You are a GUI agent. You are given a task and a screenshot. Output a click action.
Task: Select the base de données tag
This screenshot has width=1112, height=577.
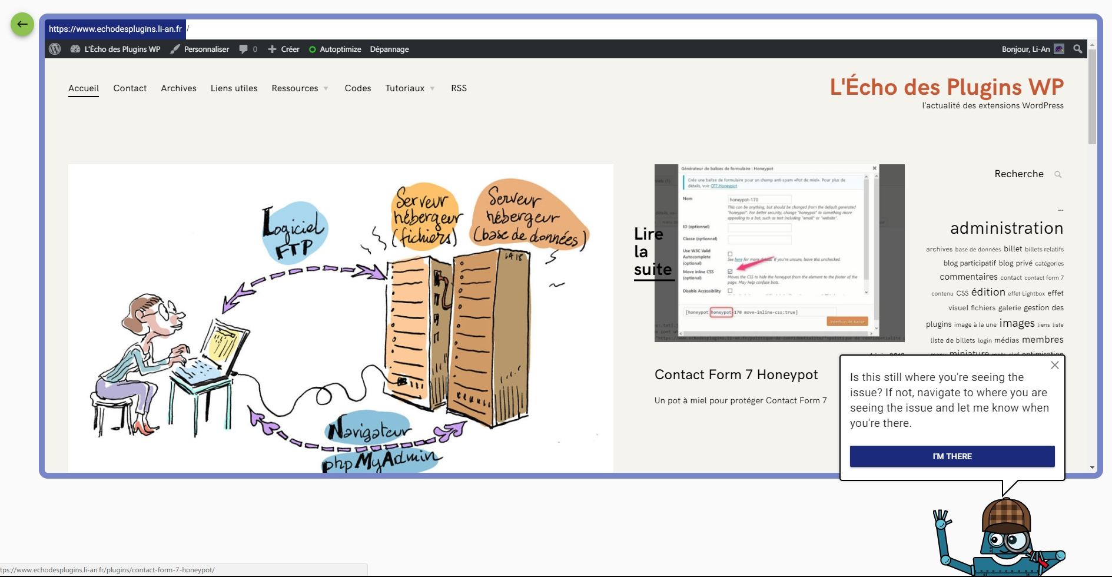tap(978, 250)
